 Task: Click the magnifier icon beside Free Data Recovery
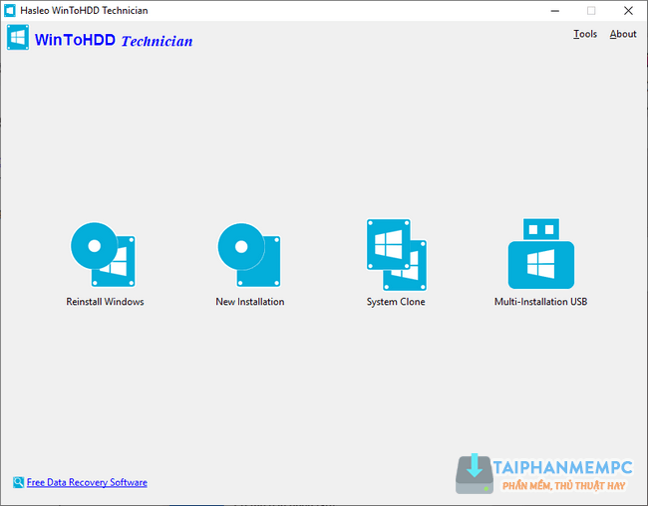pyautogui.click(x=18, y=482)
